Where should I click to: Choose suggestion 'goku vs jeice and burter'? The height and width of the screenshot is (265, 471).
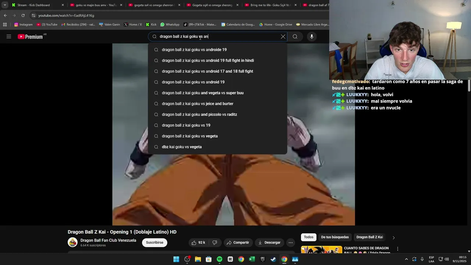[x=217, y=103]
